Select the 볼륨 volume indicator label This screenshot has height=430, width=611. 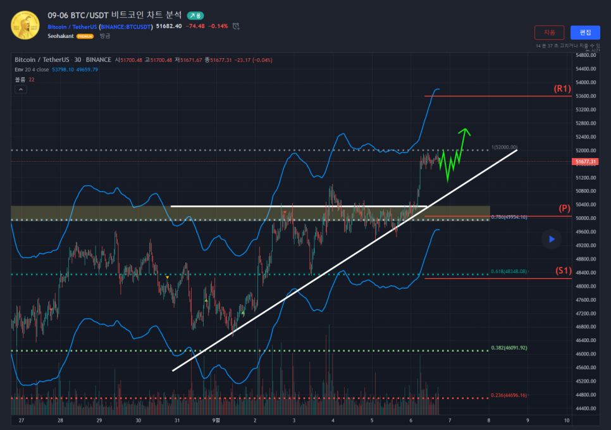coord(20,80)
